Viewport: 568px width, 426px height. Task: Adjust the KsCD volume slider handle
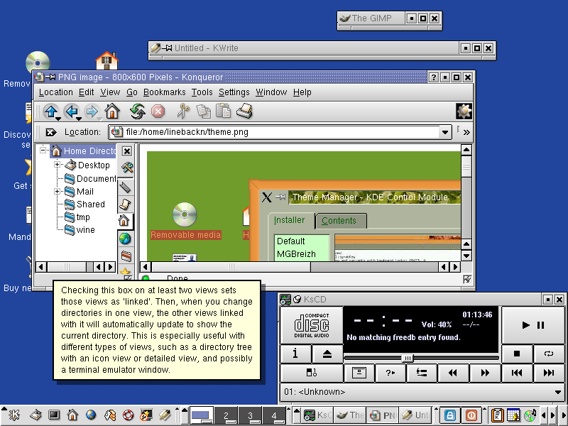point(408,358)
